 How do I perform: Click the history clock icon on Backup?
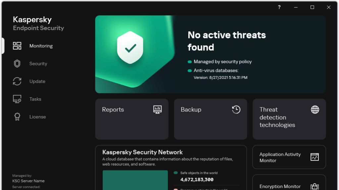pos(236,109)
